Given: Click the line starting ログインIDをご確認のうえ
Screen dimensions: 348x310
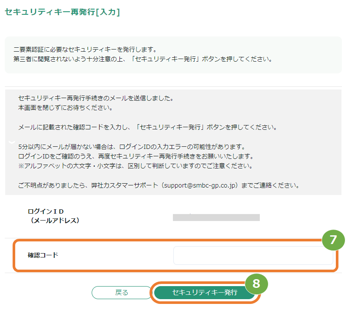Looking at the screenshot, I should coord(136,157).
